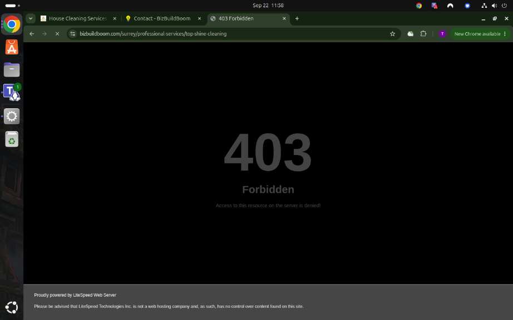This screenshot has height=320, width=513.
Task: Bookmark this page with the star icon
Action: click(x=392, y=34)
